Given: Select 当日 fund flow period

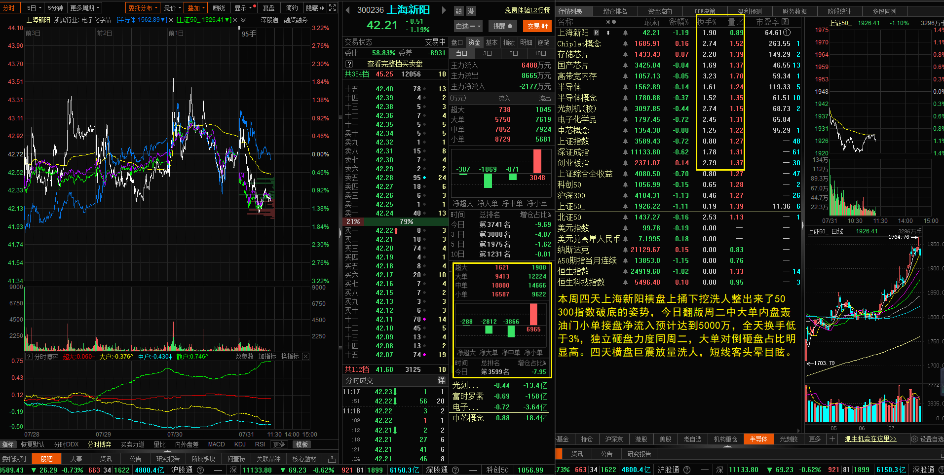Looking at the screenshot, I should [461, 53].
